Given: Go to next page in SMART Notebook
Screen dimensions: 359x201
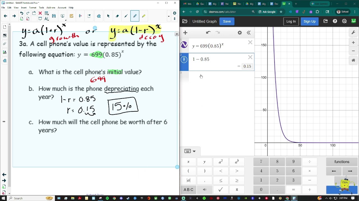Looking at the screenshot, I should click(14, 16).
